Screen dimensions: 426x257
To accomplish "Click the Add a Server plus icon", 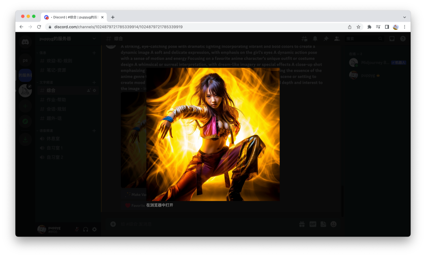I will point(25,106).
